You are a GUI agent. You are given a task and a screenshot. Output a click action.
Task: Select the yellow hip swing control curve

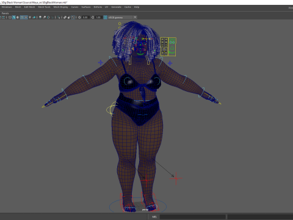pos(112,109)
